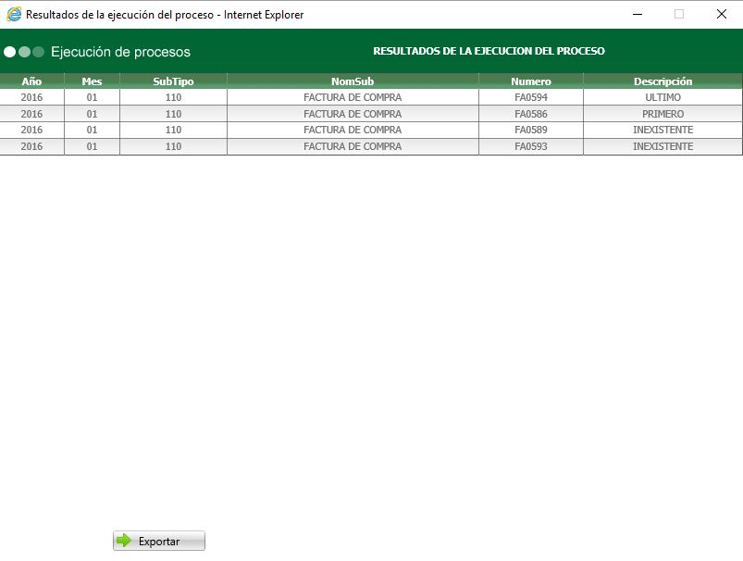Sort by the Numero column header
The height and width of the screenshot is (561, 743).
click(x=529, y=81)
